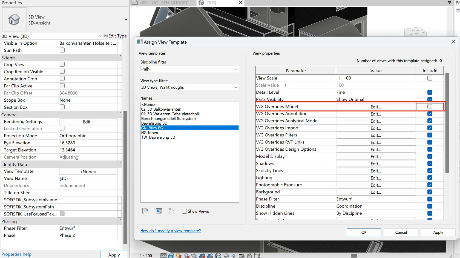Open 'How do I modify a view template?' link
Viewport: 460px width, 258px height.
pyautogui.click(x=170, y=231)
